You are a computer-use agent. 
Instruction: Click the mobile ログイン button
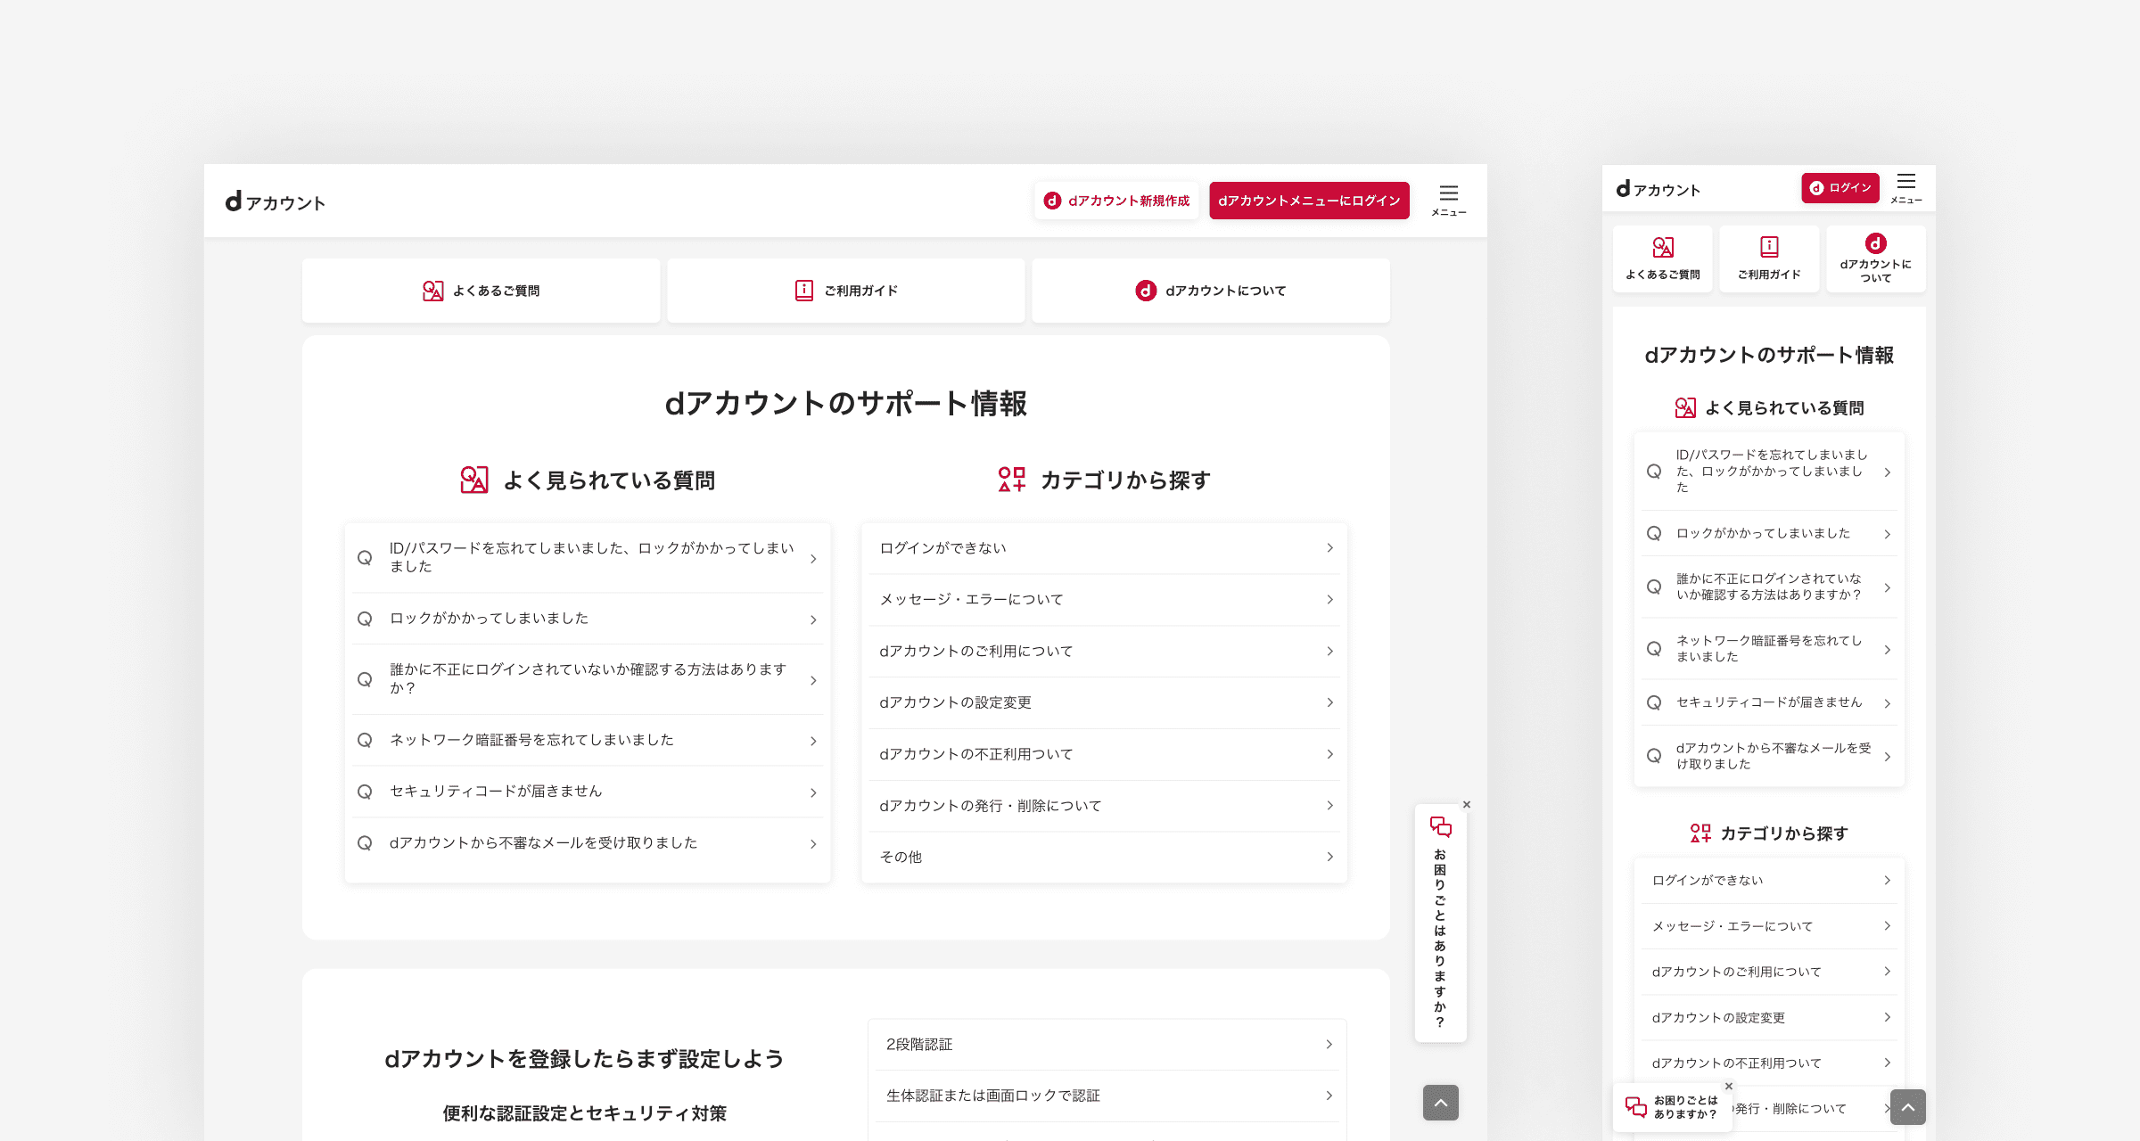tap(1840, 188)
